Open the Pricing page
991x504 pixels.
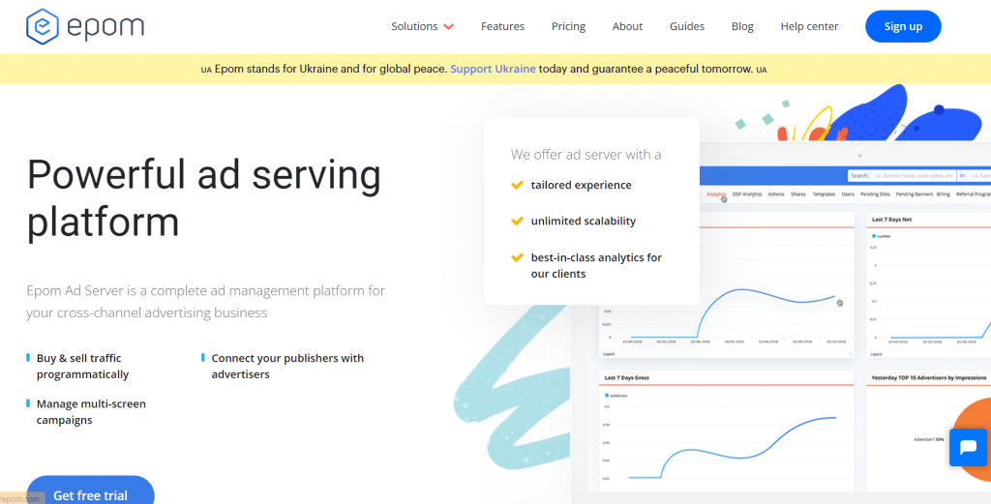click(x=568, y=26)
